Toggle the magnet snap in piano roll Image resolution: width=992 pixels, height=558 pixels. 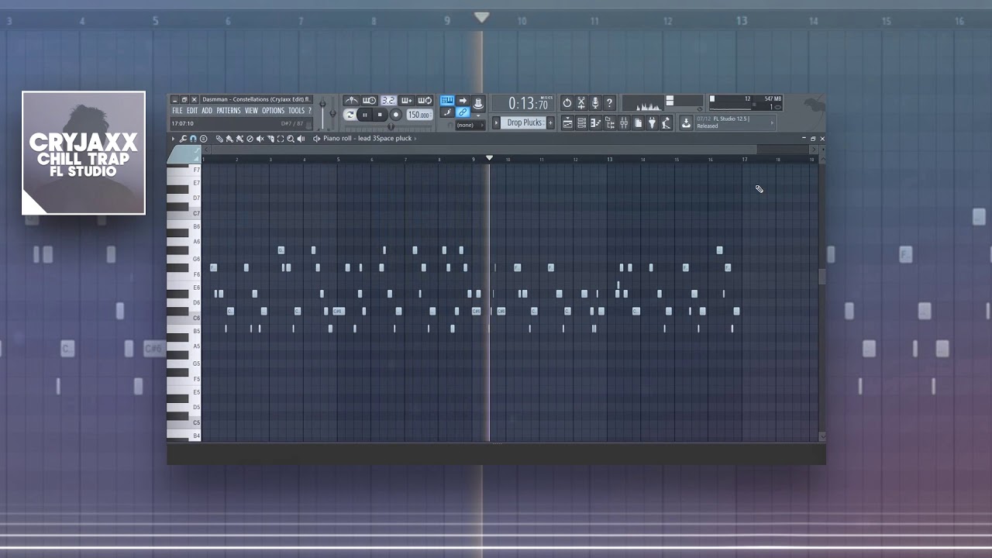[193, 139]
